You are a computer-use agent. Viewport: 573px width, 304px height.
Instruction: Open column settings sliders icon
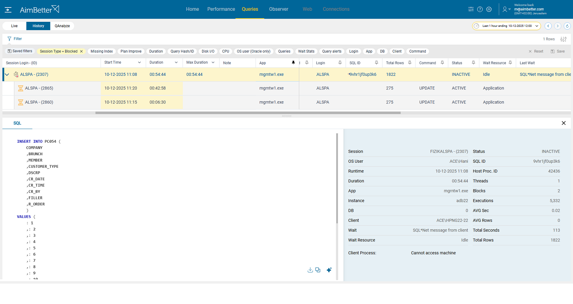(563, 39)
